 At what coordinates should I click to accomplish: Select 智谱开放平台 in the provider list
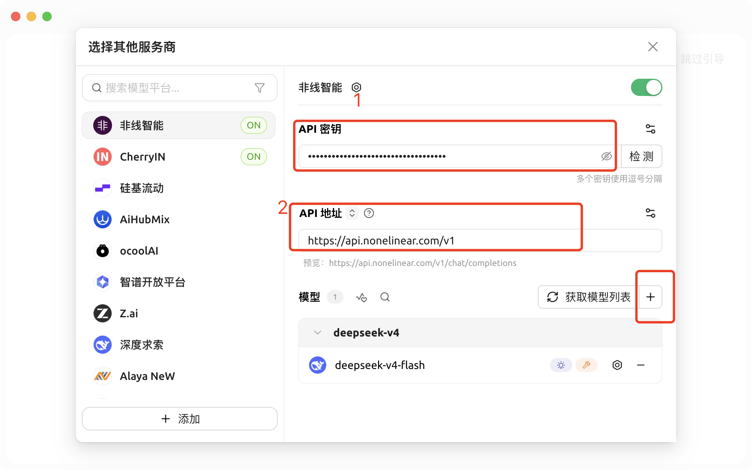(x=179, y=282)
